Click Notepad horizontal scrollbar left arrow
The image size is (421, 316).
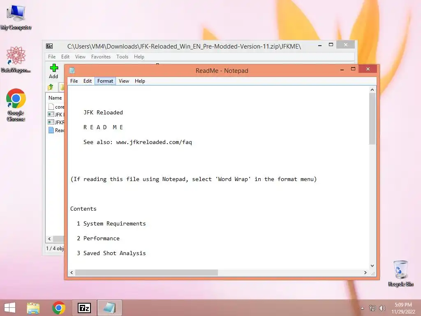coord(72,272)
